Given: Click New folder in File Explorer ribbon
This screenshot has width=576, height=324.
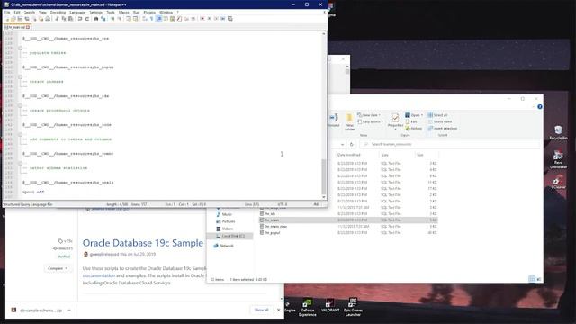Looking at the screenshot, I should pos(350,122).
